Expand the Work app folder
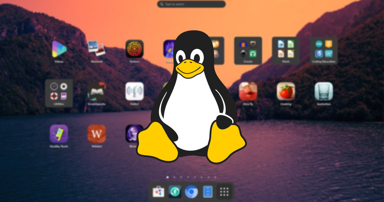 pos(286,50)
